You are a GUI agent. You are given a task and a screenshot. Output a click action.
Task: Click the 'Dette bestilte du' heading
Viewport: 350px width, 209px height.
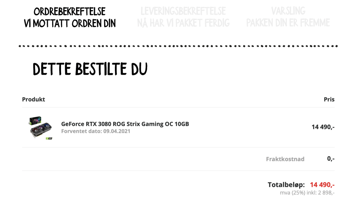click(90, 69)
